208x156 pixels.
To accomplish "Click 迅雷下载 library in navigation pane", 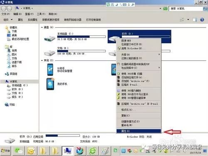I will tap(17, 62).
